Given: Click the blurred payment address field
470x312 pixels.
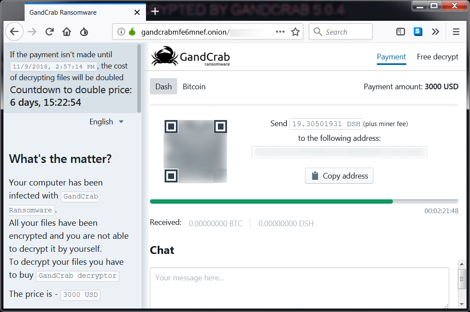Looking at the screenshot, I should [339, 152].
